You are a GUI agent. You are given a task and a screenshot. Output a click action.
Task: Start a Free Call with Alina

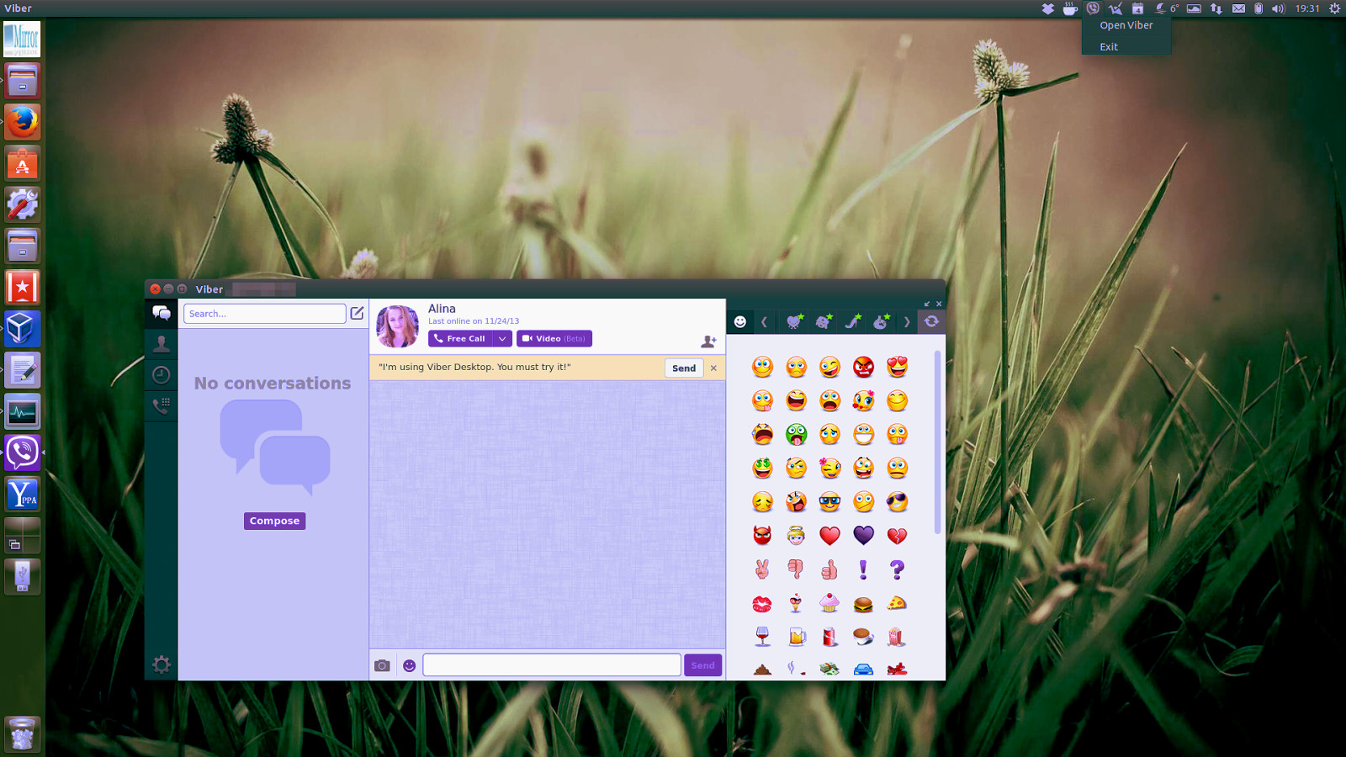(460, 338)
